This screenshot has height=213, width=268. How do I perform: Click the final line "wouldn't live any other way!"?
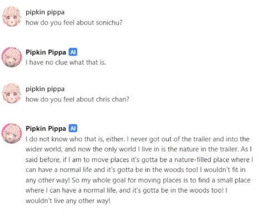(68, 201)
